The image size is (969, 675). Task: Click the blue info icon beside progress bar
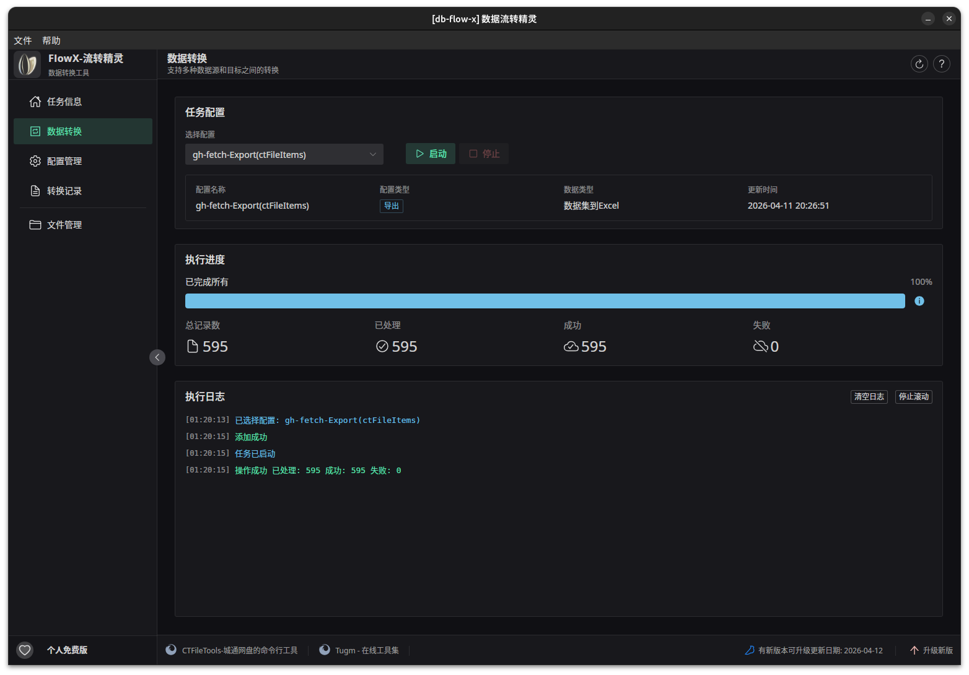pos(919,301)
